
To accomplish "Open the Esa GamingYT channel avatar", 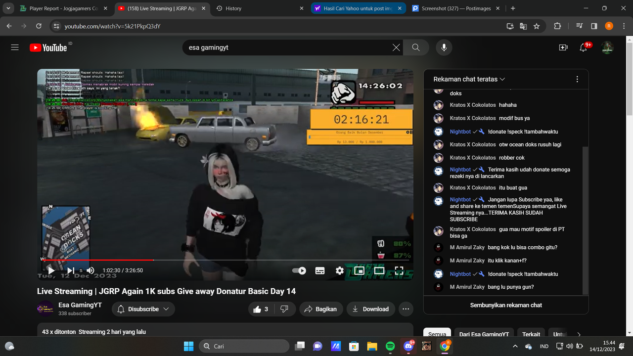I will coord(45,309).
